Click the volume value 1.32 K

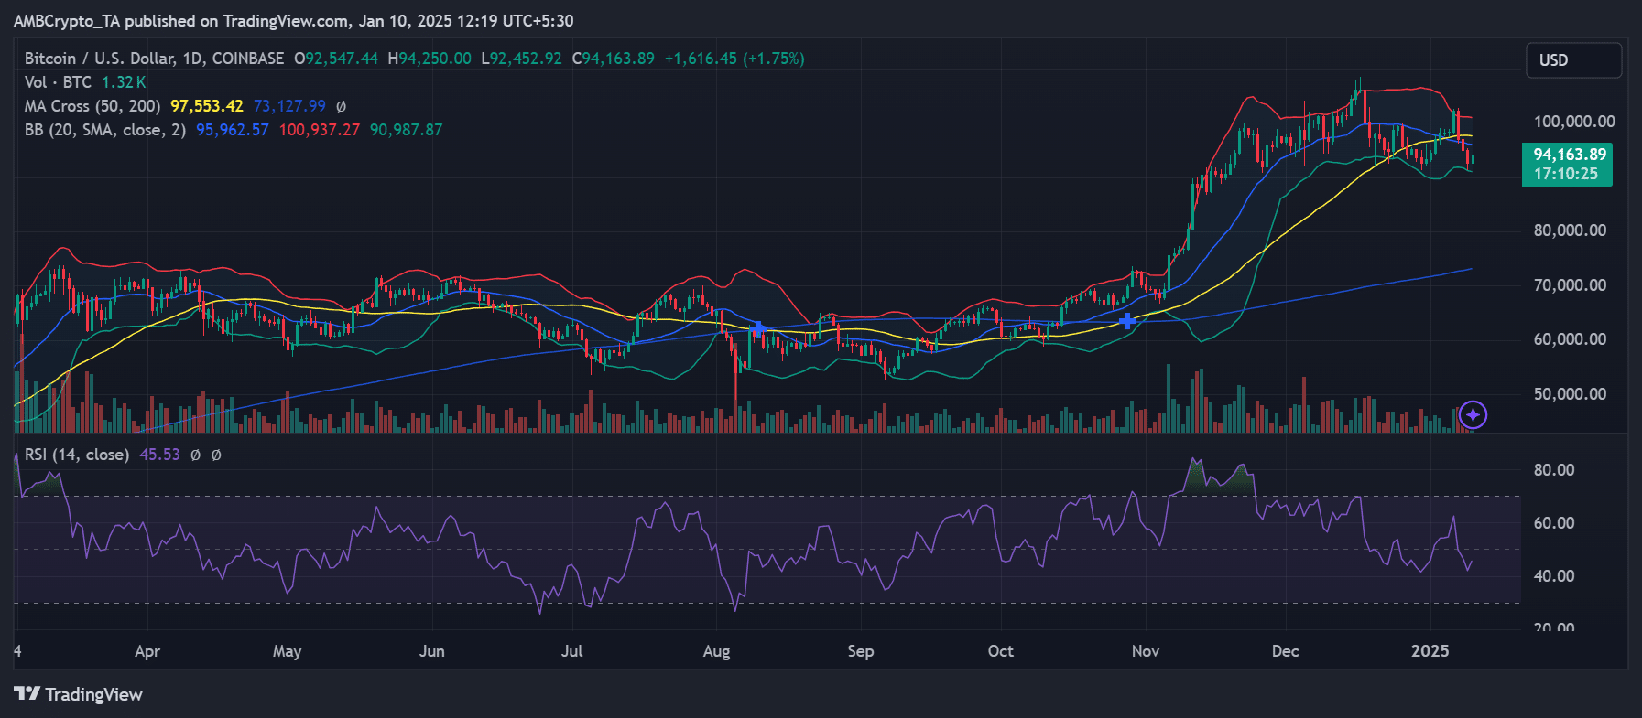124,82
